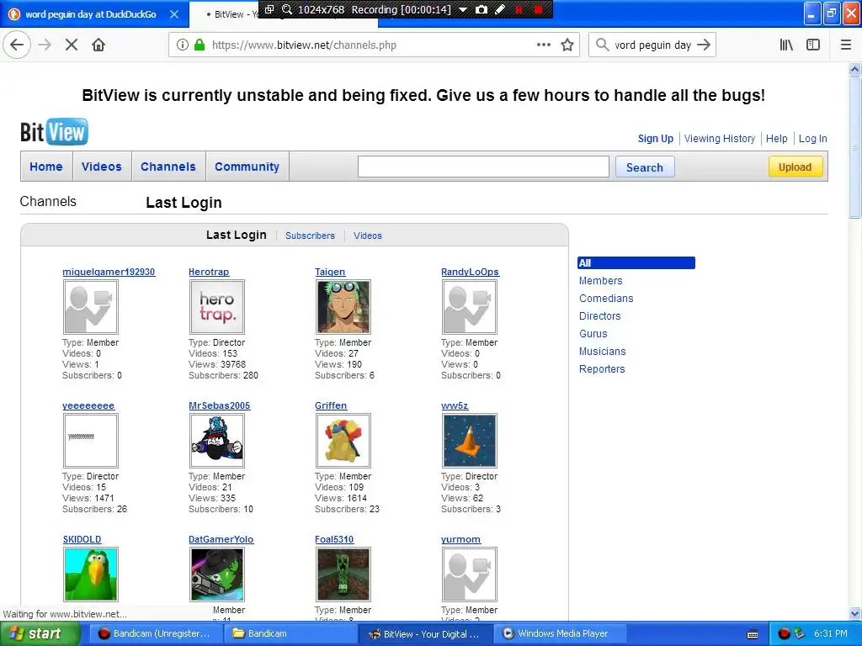This screenshot has width=862, height=646.
Task: Stop loading the page
Action: pyautogui.click(x=72, y=45)
